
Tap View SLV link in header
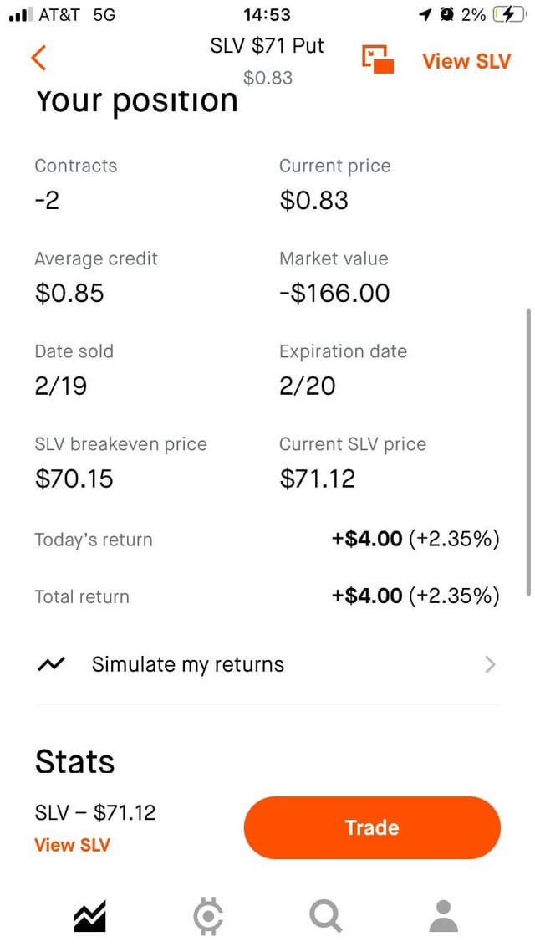coord(466,61)
